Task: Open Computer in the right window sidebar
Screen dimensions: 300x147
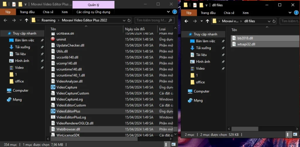Action: [x=201, y=91]
